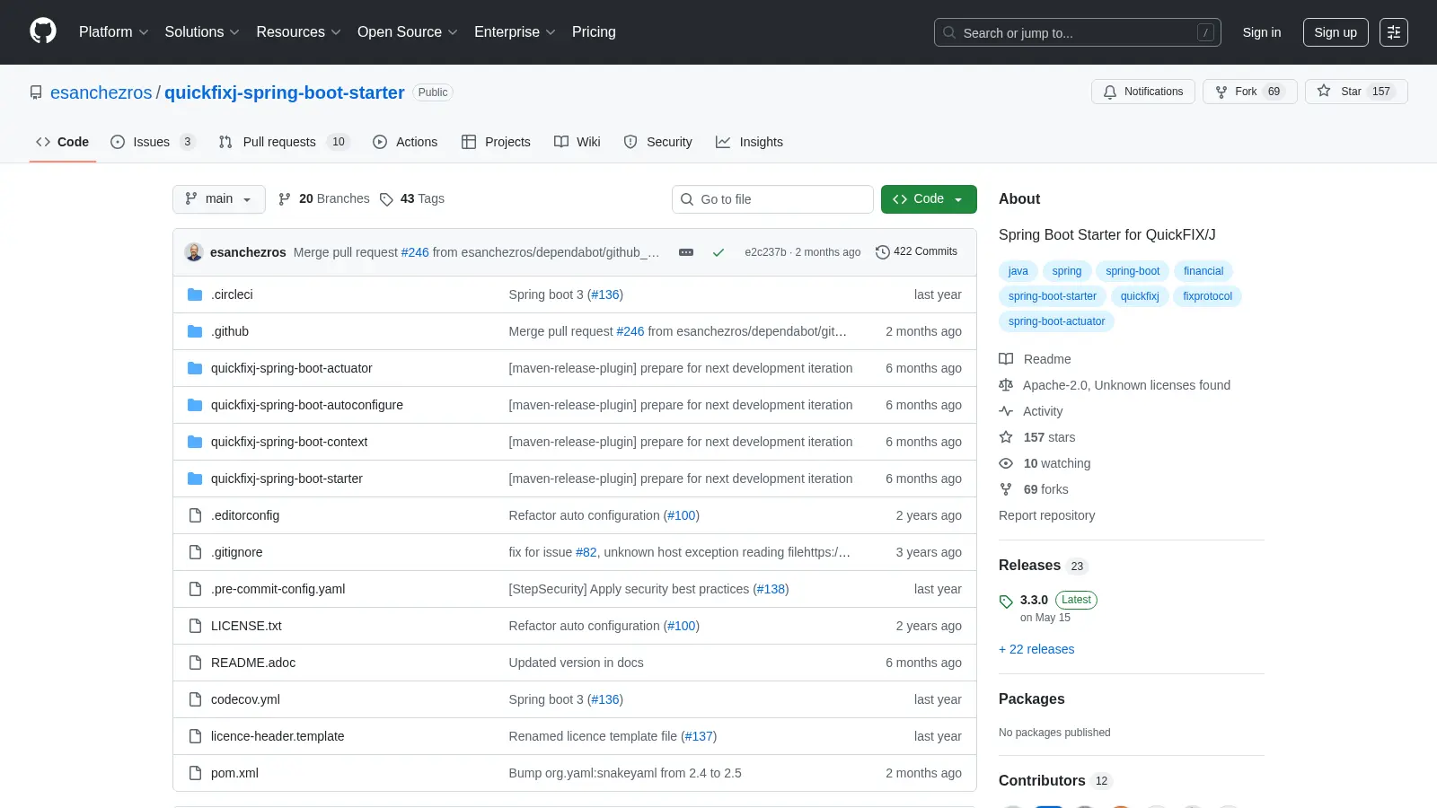Open commit history clock icon
The width and height of the screenshot is (1437, 808).
(x=883, y=252)
